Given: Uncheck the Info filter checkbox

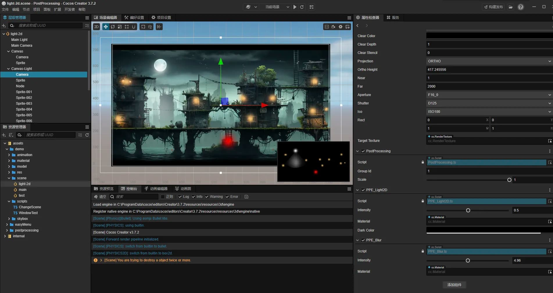Looking at the screenshot, I should (x=194, y=197).
